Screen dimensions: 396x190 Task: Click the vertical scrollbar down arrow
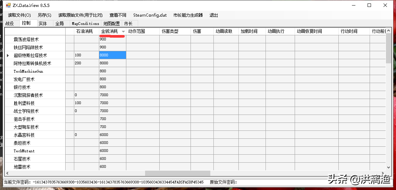[x=388, y=167]
